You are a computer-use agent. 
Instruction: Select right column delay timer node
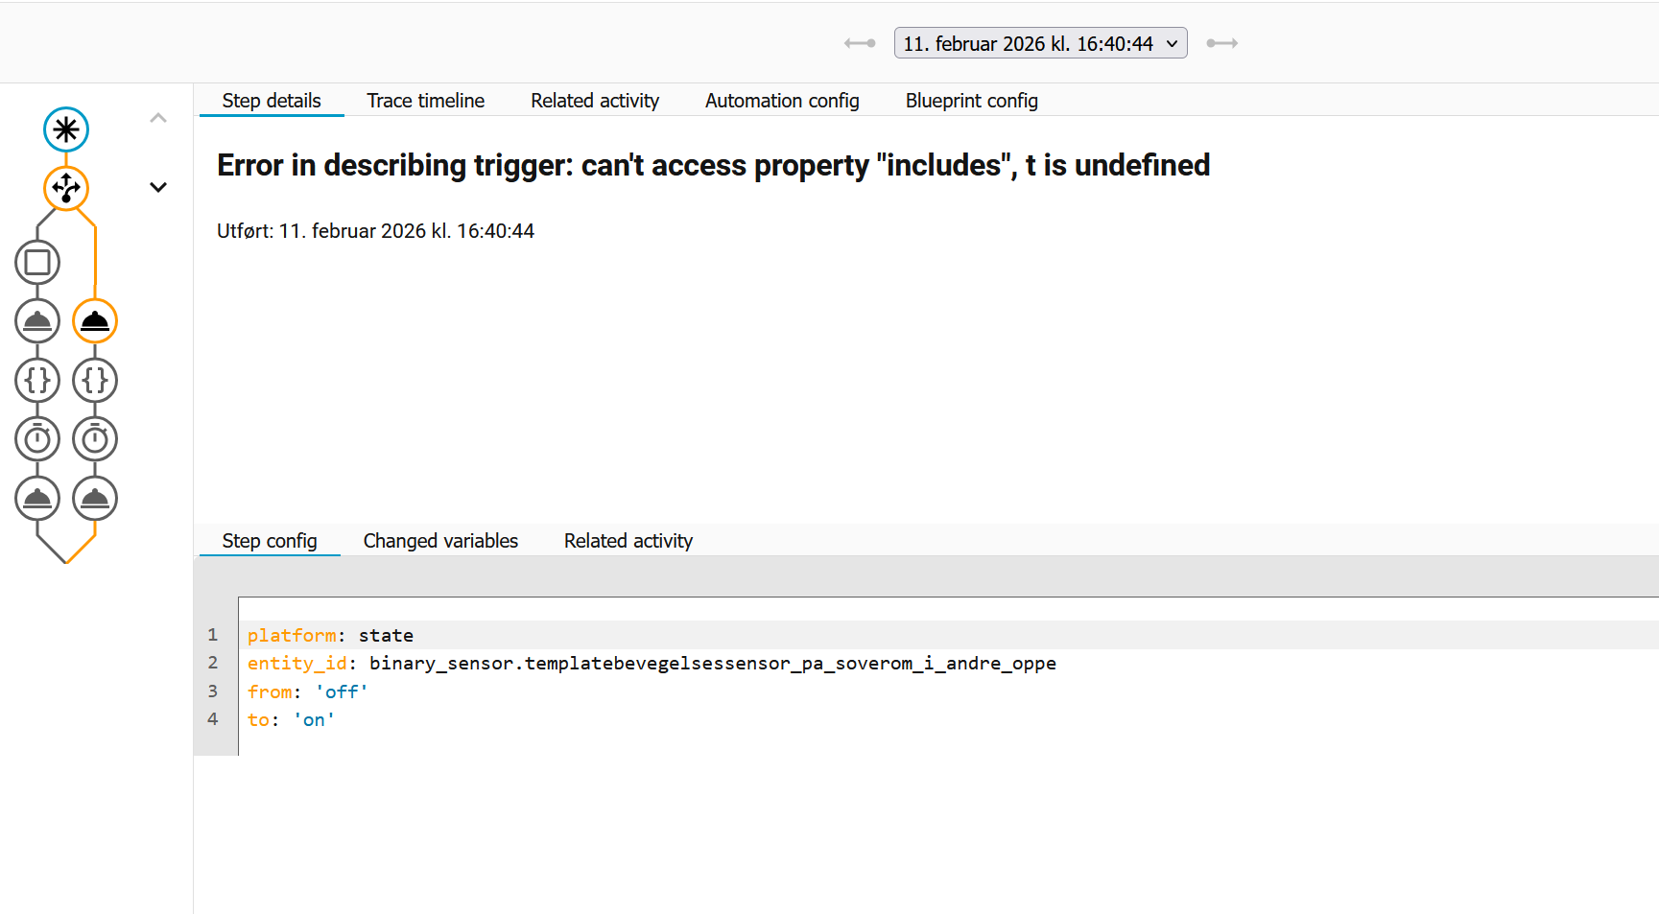[95, 439]
